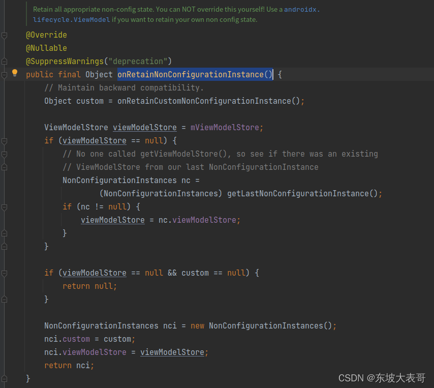Open the androidx. documentation link
Viewport: 434px width, 388px height.
(302, 10)
